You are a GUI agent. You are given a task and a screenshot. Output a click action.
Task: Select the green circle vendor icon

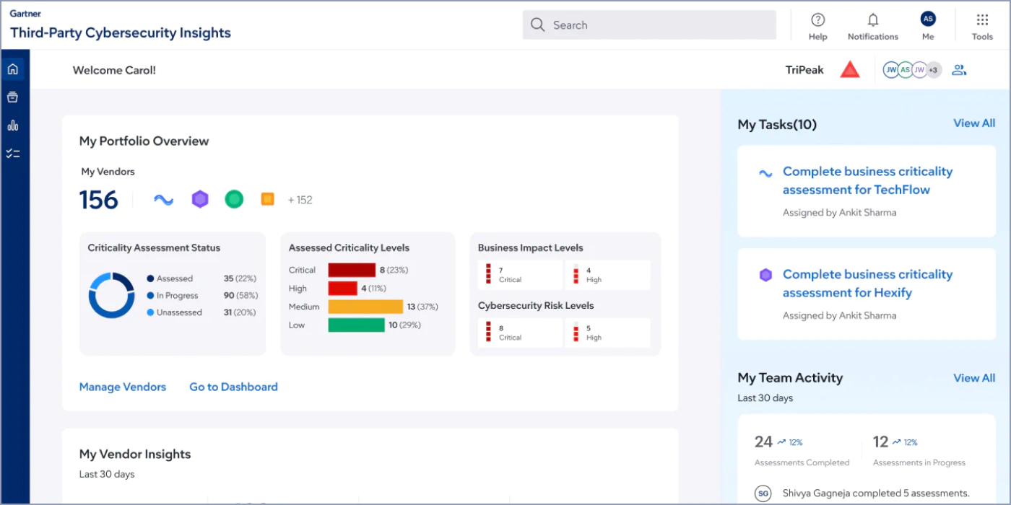234,200
